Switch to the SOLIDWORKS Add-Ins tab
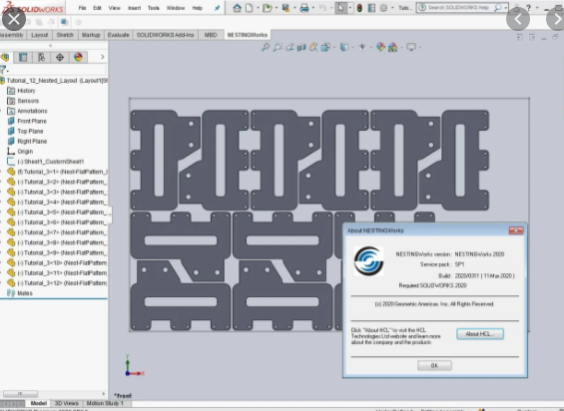 (x=165, y=35)
